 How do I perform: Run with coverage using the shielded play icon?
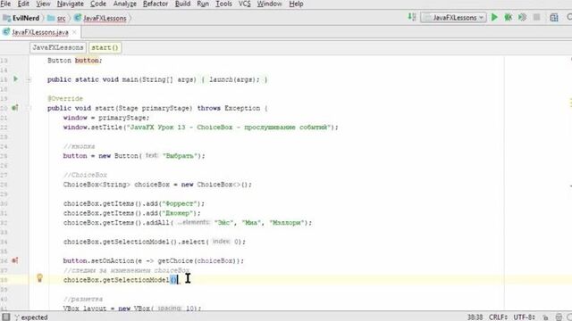tap(522, 17)
